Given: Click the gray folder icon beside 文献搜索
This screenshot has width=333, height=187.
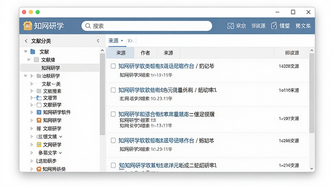Looking at the screenshot, I should (x=39, y=91).
